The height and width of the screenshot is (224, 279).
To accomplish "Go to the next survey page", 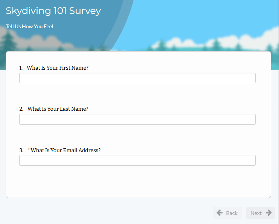I will tap(261, 213).
